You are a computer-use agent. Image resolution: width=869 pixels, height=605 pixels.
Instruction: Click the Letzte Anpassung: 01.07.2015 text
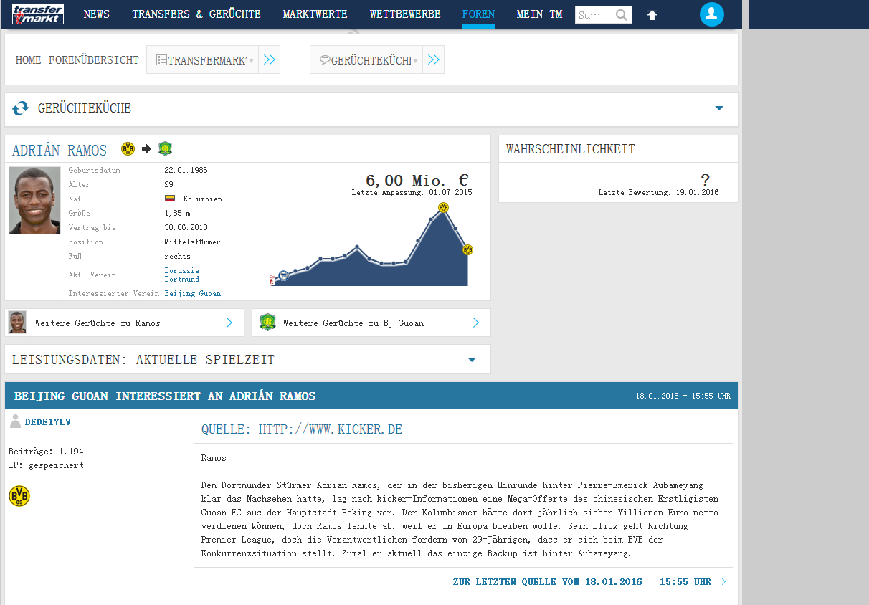[x=412, y=193]
